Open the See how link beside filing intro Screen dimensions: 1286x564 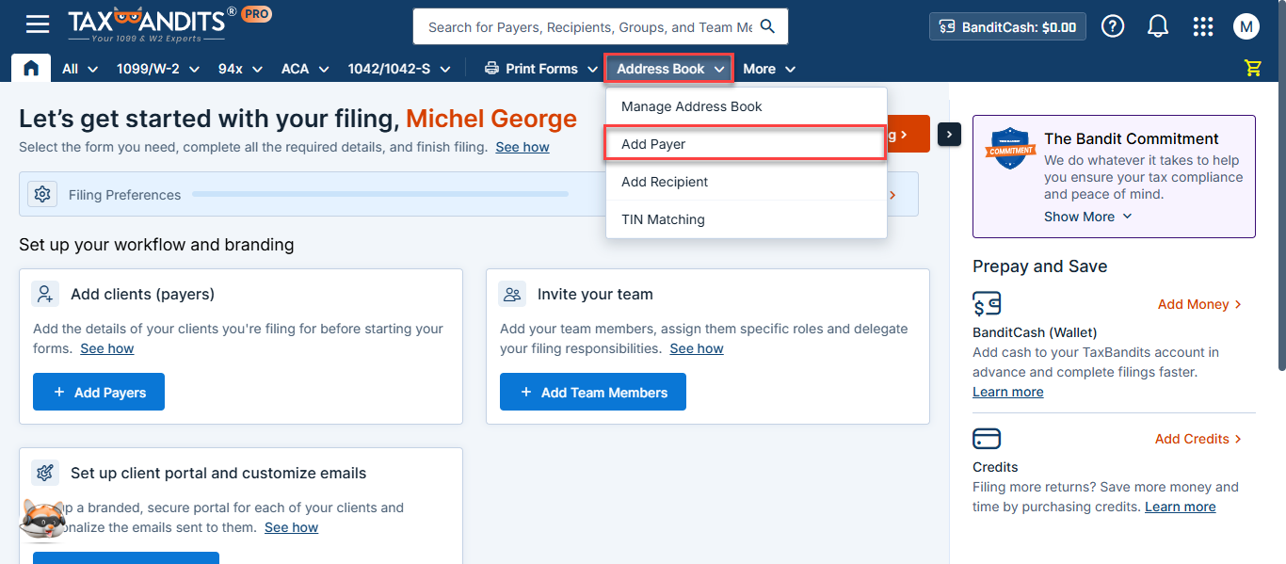[522, 147]
